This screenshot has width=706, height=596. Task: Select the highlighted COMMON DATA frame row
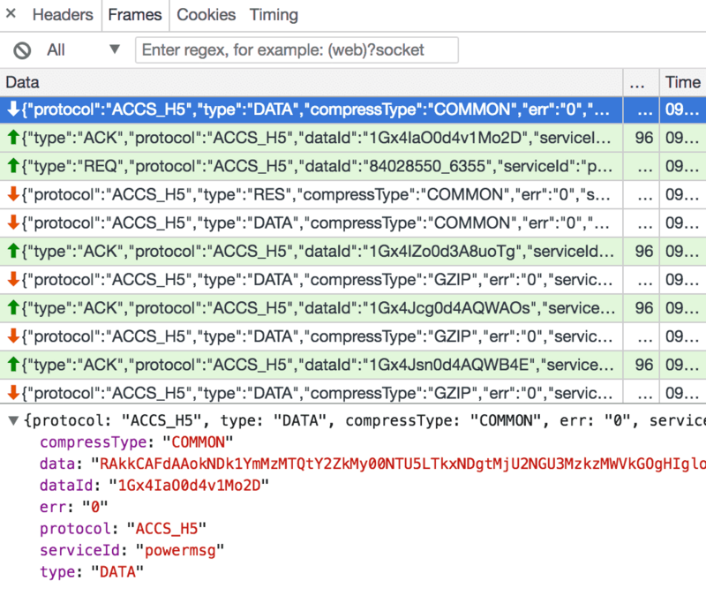pyautogui.click(x=353, y=109)
